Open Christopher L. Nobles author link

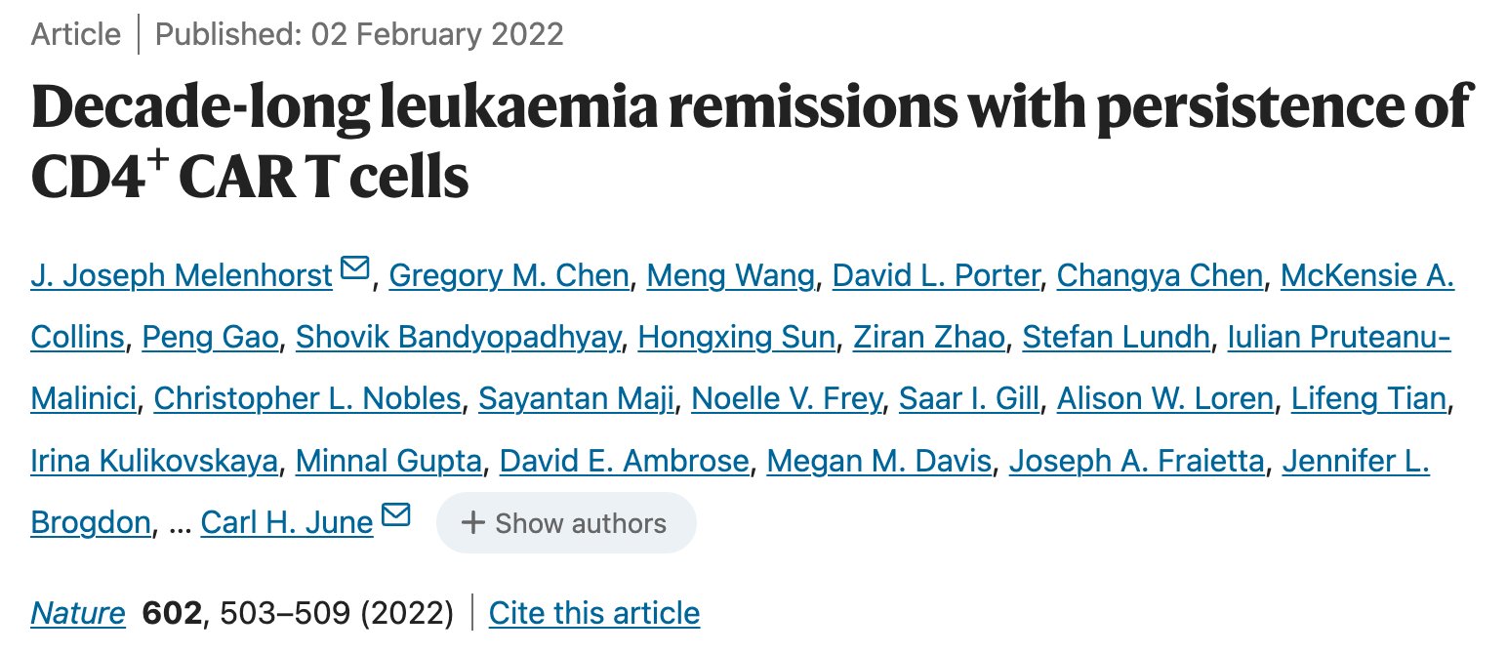tap(306, 399)
